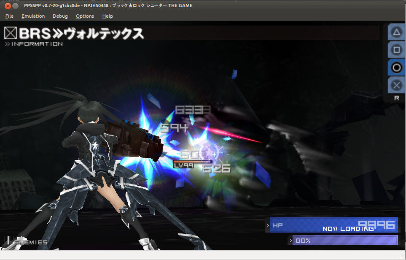The image size is (406, 260).
Task: Click the R shoulder label
Action: [x=396, y=98]
